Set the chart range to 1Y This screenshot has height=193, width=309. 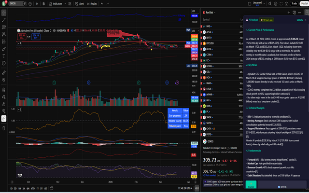coord(38,189)
